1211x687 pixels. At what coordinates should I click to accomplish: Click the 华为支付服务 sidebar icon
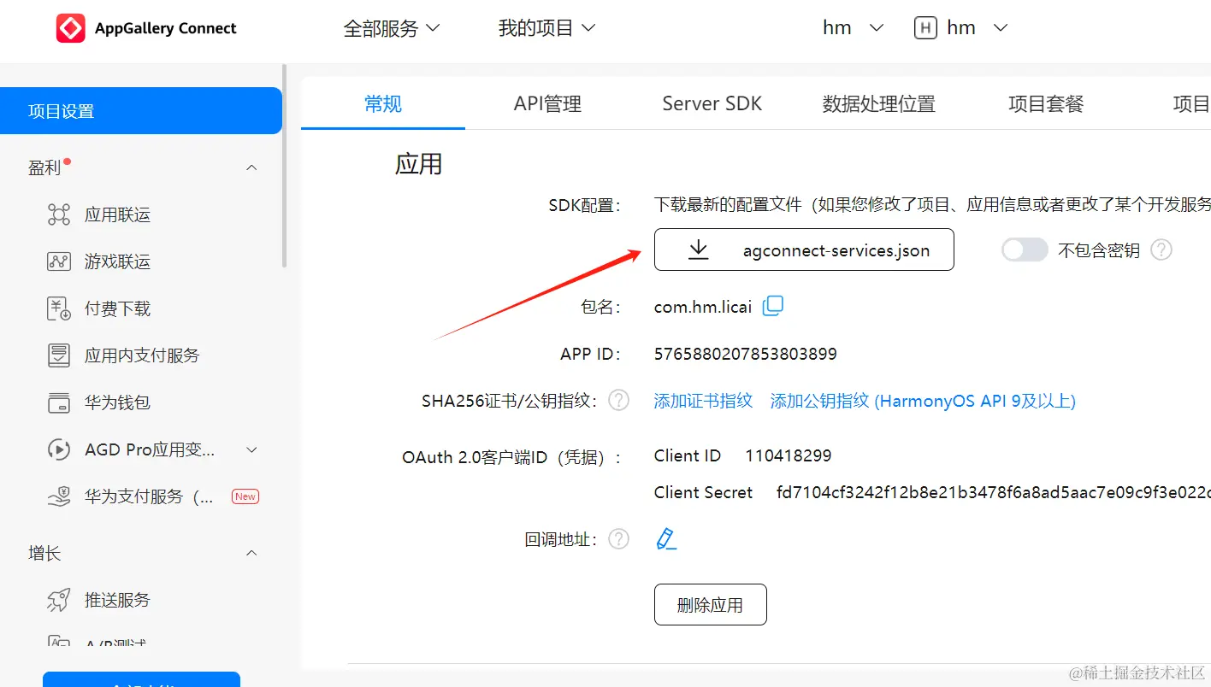point(59,496)
